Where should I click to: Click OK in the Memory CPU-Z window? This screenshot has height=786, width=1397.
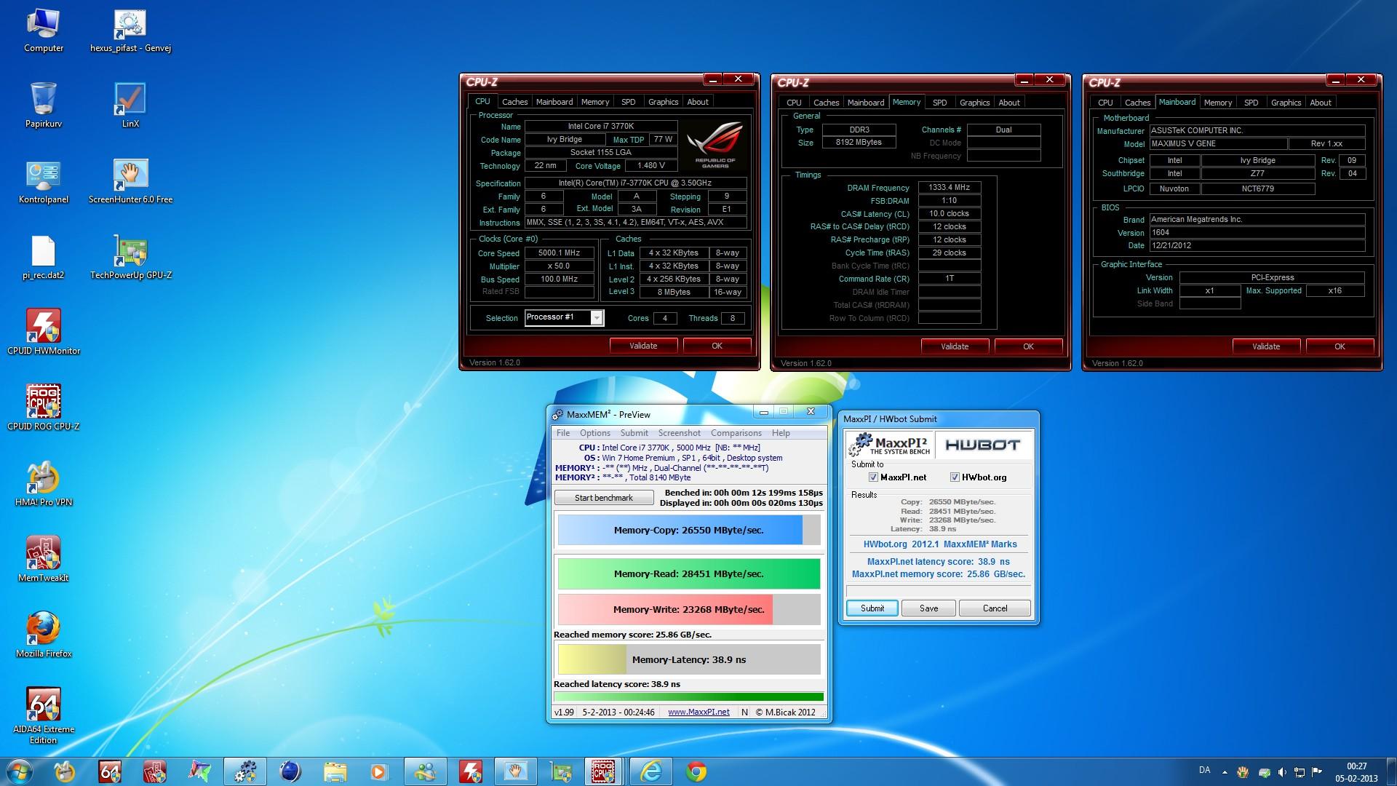point(1028,346)
